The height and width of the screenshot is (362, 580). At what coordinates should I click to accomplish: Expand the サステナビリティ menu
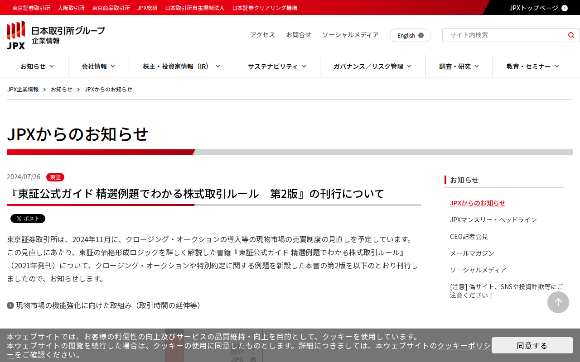[277, 67]
